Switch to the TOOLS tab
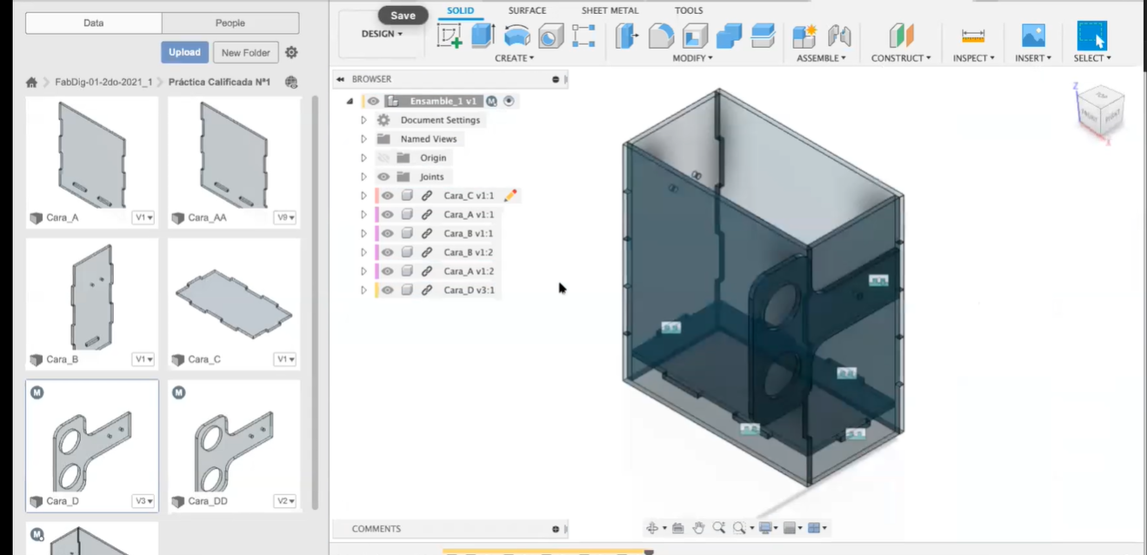Screen dimensions: 1147x555 689,10
